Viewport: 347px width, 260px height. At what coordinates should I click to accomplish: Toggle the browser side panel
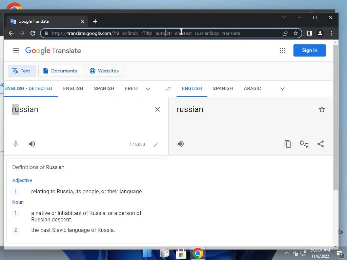pyautogui.click(x=309, y=33)
